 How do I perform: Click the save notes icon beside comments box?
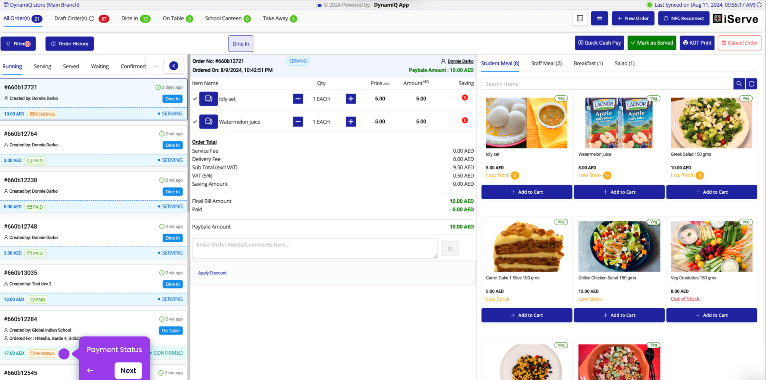(450, 249)
